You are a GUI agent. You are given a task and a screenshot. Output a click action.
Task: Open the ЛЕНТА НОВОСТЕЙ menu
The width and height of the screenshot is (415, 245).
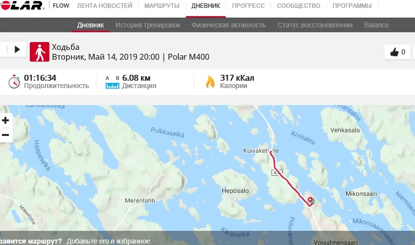pyautogui.click(x=105, y=5)
